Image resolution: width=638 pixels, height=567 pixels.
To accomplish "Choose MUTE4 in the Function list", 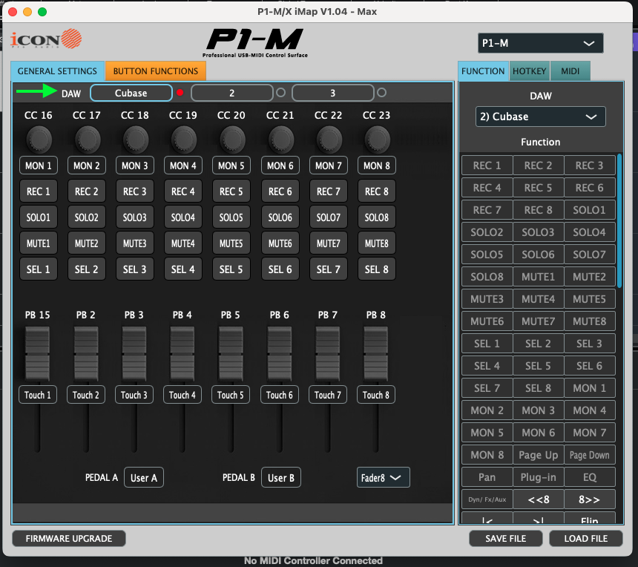I will click(x=539, y=299).
